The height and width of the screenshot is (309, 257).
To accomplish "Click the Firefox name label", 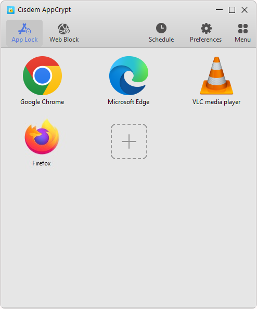I will point(42,163).
